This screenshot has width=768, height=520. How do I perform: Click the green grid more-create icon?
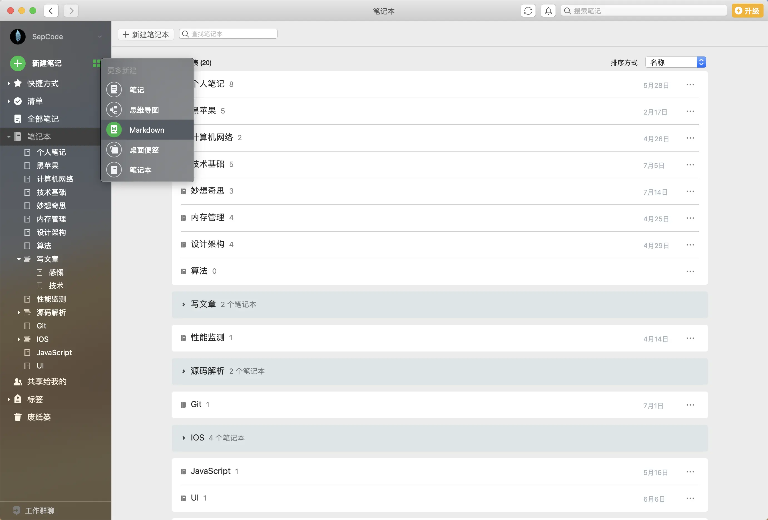click(x=96, y=63)
